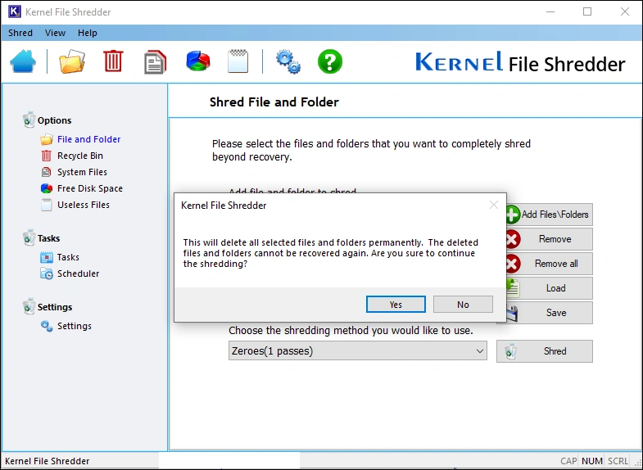Image resolution: width=643 pixels, height=470 pixels.
Task: Open the Help menu
Action: (88, 33)
